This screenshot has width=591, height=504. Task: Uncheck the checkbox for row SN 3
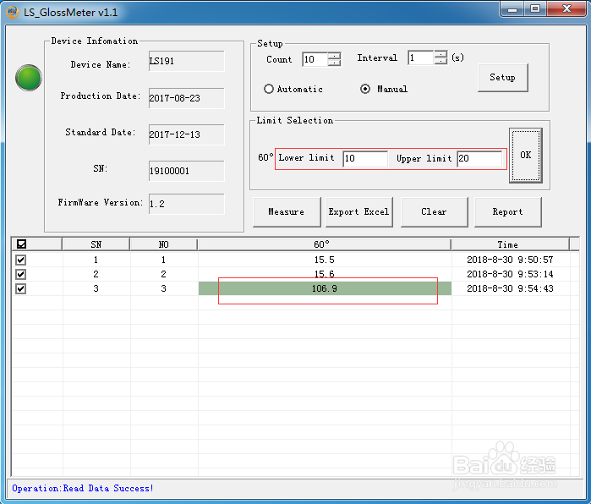click(21, 288)
